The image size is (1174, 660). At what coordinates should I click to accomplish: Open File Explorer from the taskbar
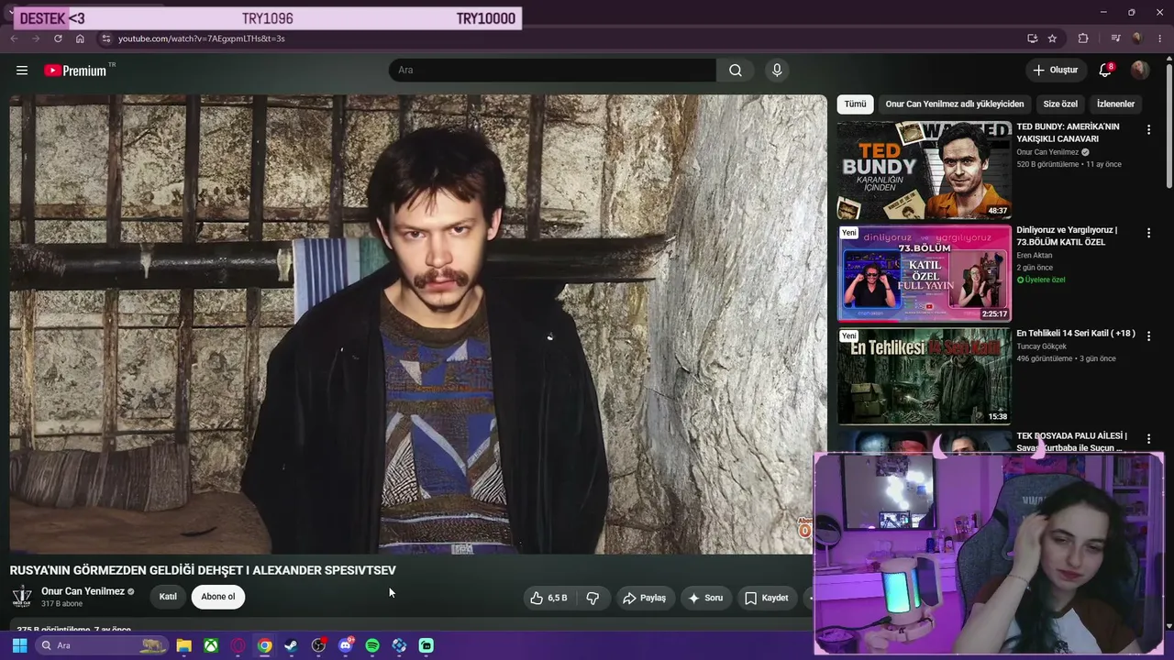[183, 645]
